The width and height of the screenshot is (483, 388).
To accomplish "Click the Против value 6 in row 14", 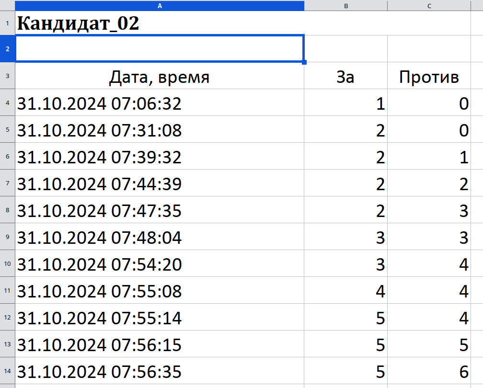I will 429,371.
